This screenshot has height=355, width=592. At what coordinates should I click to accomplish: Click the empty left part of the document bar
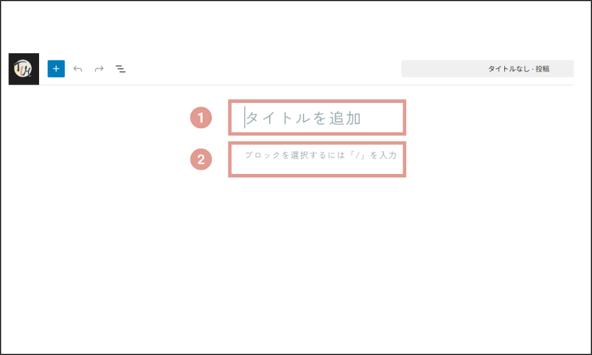coord(442,69)
